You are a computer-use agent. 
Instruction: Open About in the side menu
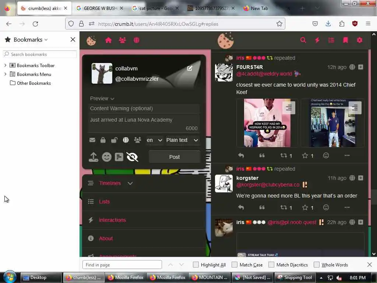(106, 238)
